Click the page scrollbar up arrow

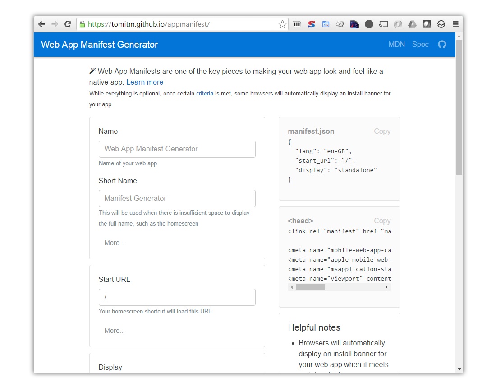coord(459,36)
